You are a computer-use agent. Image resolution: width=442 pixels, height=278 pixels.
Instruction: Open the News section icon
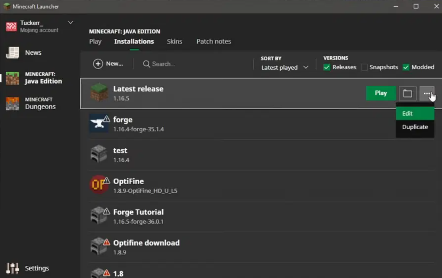[x=12, y=53]
